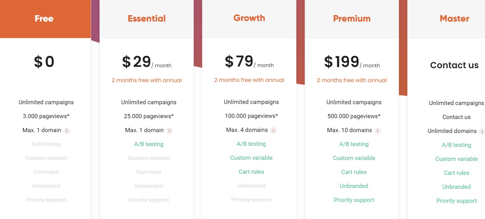Click info icon beside Free plan's domain limit

point(67,131)
